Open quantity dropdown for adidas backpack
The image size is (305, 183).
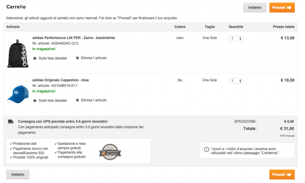236,38
